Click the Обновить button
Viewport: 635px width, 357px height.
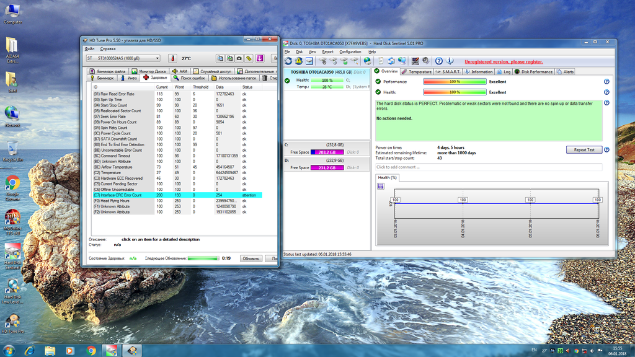point(251,258)
